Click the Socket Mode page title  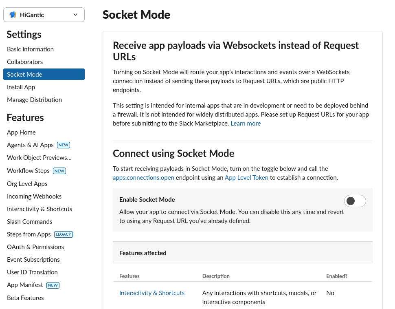(136, 15)
